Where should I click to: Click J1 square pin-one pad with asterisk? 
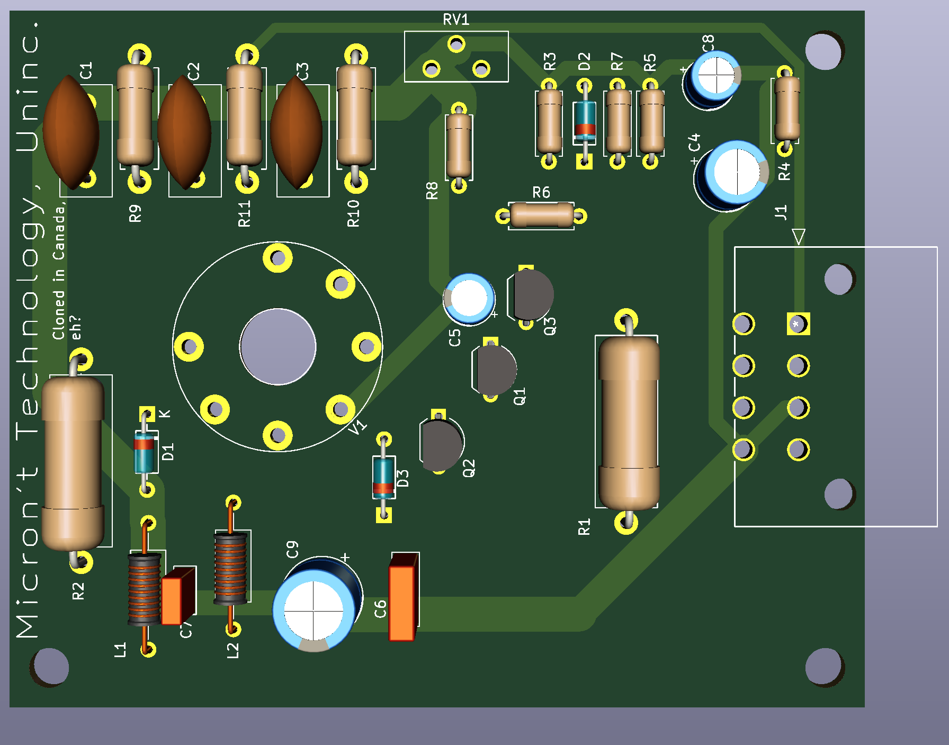798,324
